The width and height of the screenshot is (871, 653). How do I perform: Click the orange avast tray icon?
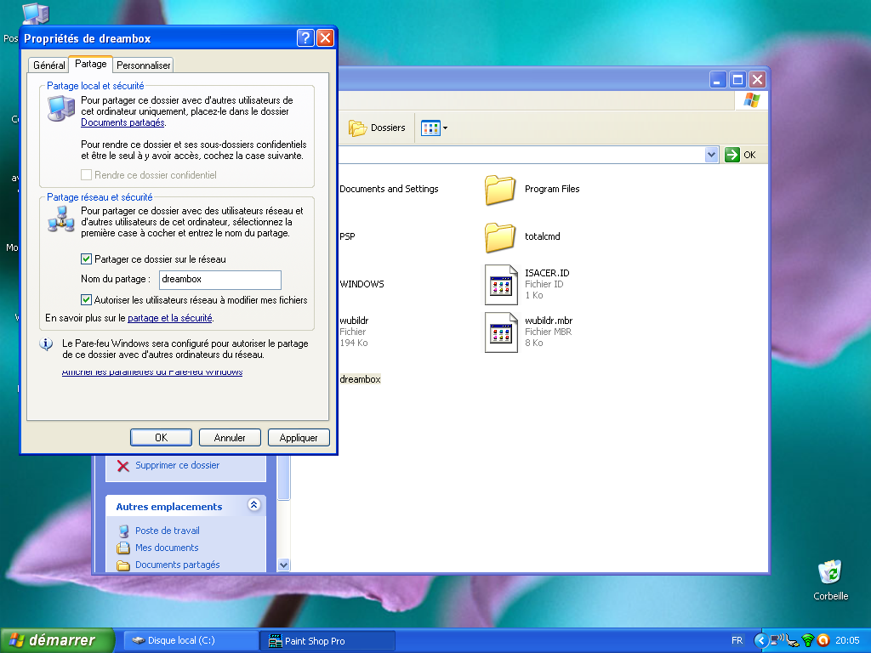[x=823, y=640]
